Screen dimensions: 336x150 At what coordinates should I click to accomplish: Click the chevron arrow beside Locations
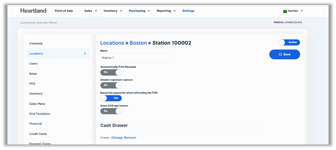pos(85,54)
